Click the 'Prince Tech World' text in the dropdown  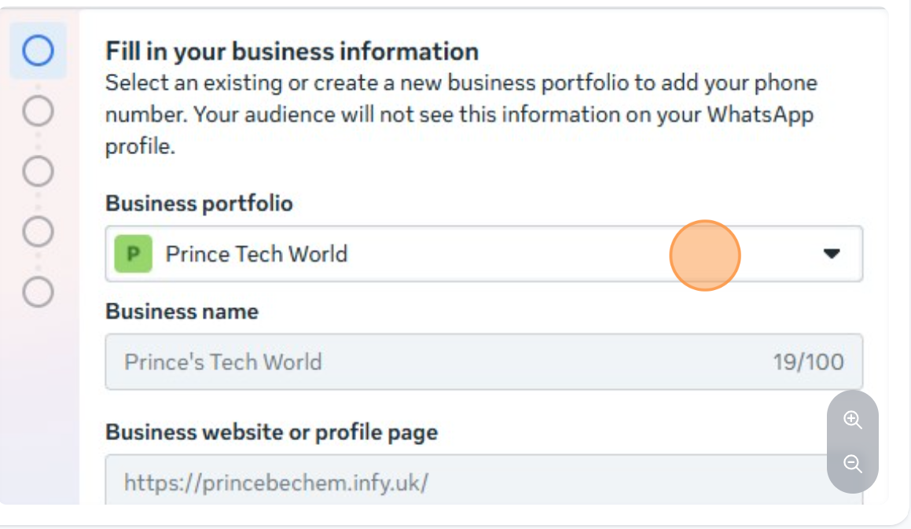tap(256, 254)
